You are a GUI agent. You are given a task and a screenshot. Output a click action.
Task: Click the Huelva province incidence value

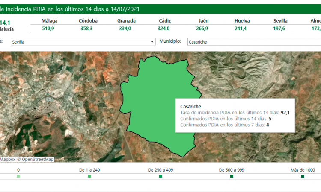[242, 29]
